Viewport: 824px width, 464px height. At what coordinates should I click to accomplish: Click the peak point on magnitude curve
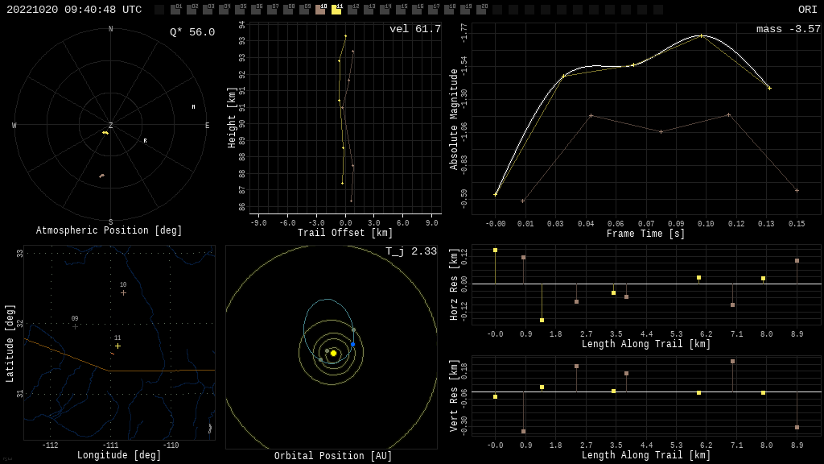click(x=701, y=35)
